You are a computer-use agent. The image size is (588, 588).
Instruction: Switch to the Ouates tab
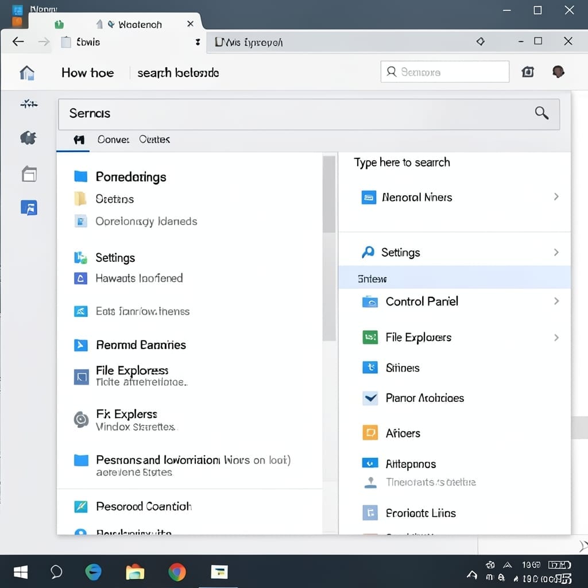coord(154,140)
